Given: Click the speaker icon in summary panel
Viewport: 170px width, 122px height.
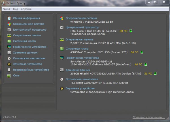Looking at the screenshot, I should coord(62,89).
